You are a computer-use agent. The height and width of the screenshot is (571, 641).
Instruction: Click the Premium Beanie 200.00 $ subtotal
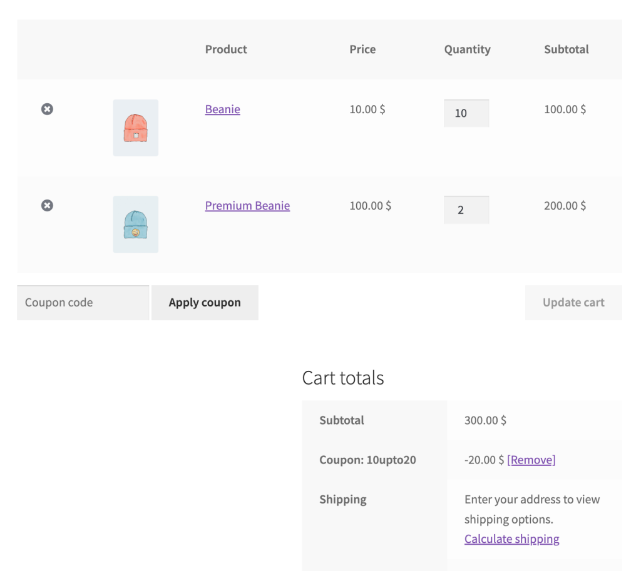(x=565, y=206)
